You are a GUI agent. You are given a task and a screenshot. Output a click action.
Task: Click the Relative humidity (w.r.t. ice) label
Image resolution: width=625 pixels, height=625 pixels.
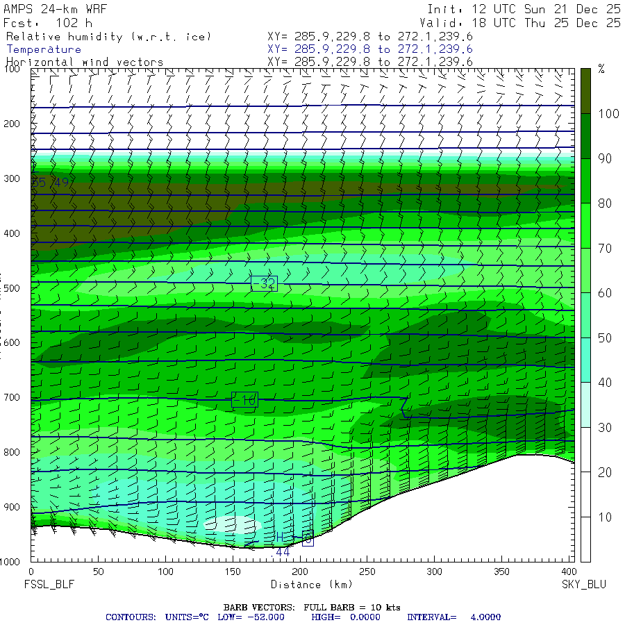108,36
